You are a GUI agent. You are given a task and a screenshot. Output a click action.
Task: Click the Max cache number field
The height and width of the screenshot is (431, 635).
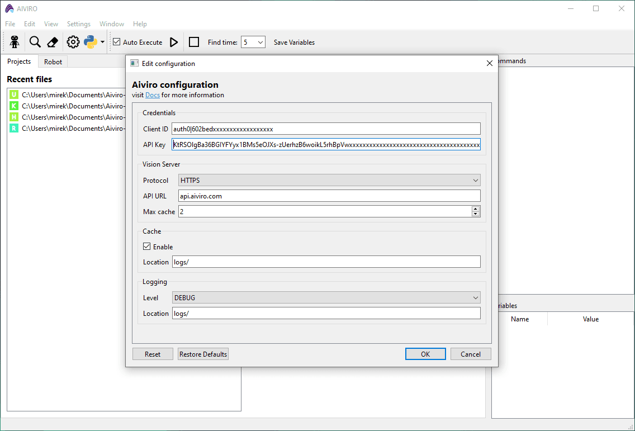[325, 211]
